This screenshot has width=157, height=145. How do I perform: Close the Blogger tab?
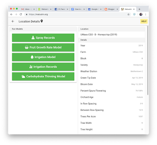pyautogui.click(x=117, y=9)
